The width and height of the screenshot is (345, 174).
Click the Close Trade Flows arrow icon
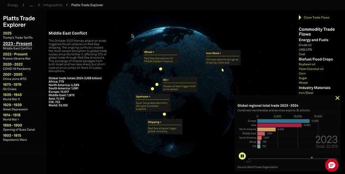click(300, 18)
